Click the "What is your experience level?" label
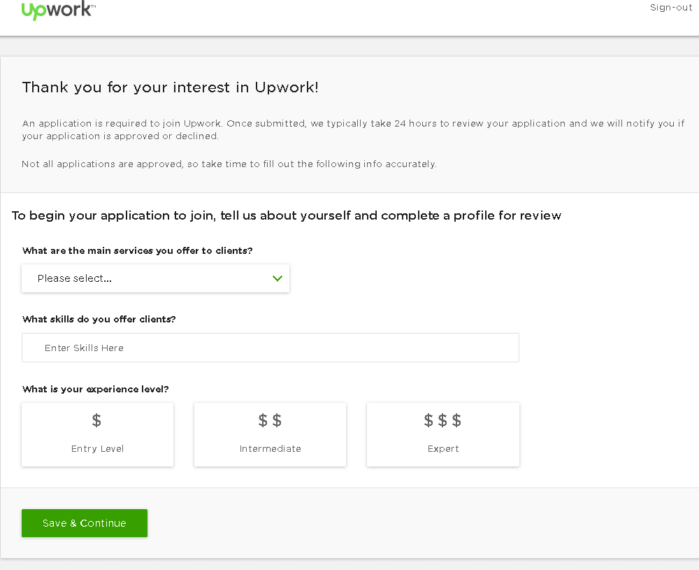Screen dimensions: 699x570 click(x=96, y=389)
